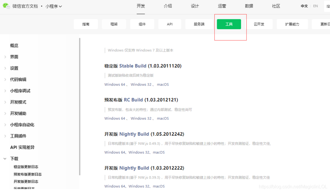Select the 数据 top navigation tab
The image size is (330, 192).
point(249,6)
